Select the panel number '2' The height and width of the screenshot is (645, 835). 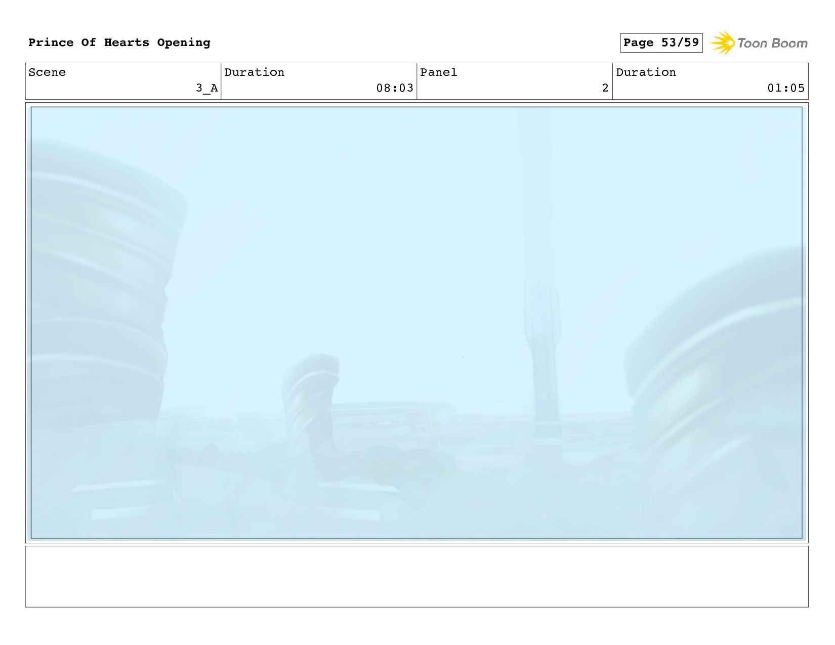[605, 88]
